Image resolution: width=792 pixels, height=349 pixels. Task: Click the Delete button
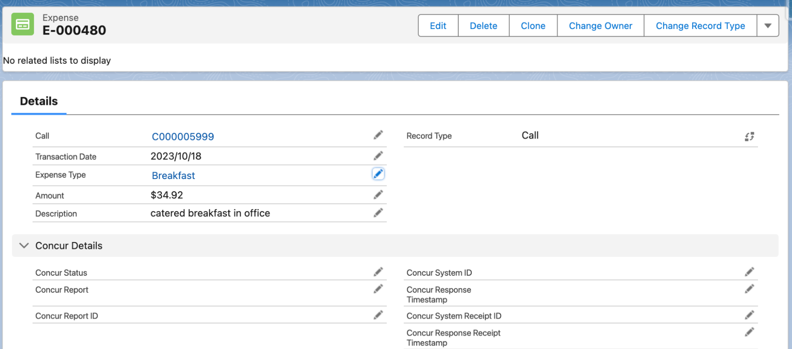point(483,26)
